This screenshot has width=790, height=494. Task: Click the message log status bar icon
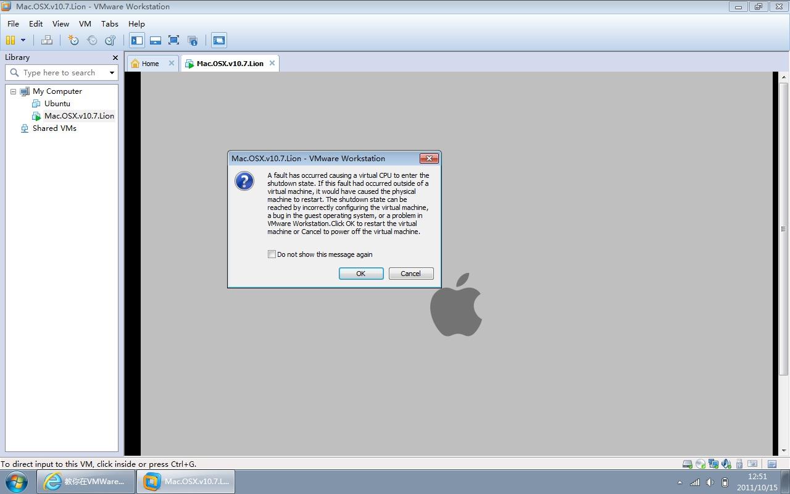point(772,464)
